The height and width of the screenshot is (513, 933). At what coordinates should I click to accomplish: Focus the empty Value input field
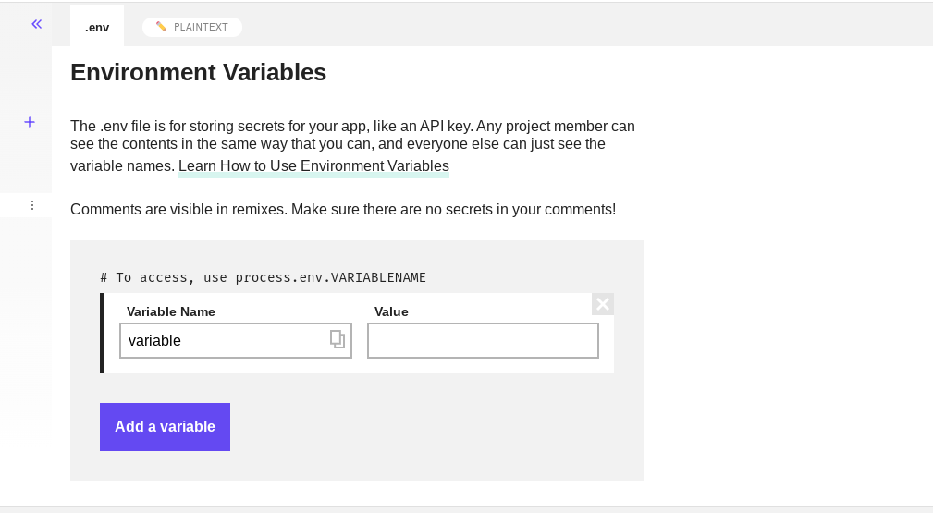[483, 340]
